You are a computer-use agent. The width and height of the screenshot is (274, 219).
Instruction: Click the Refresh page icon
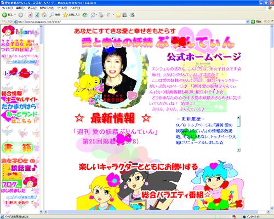click(x=37, y=15)
